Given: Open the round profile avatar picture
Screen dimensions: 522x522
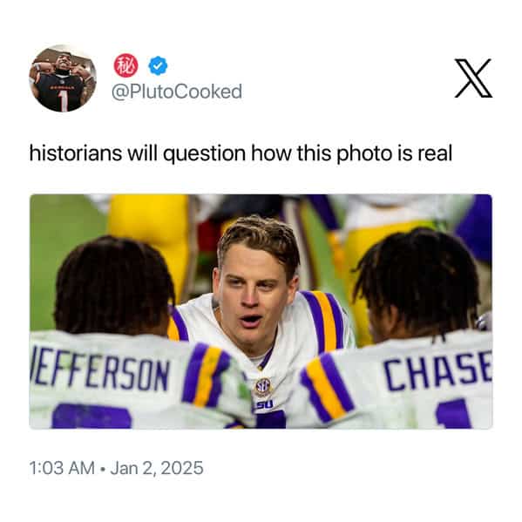Looking at the screenshot, I should pos(63,78).
